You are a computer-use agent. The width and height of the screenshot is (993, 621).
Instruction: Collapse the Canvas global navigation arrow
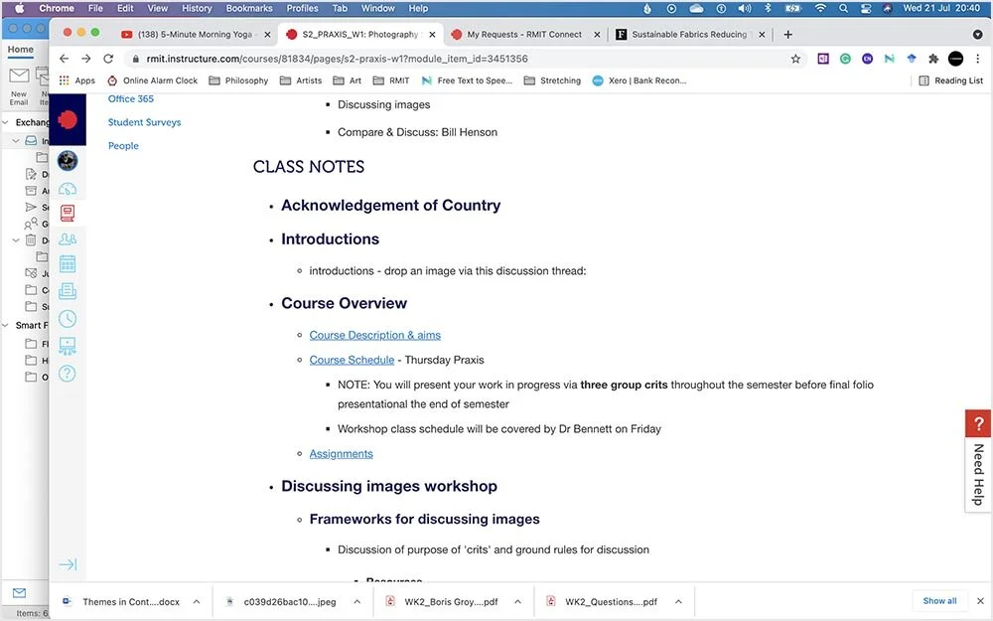[68, 564]
